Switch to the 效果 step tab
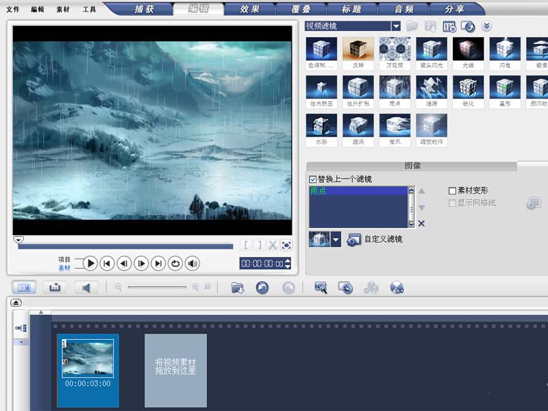Image resolution: width=548 pixels, height=411 pixels. coord(250,10)
